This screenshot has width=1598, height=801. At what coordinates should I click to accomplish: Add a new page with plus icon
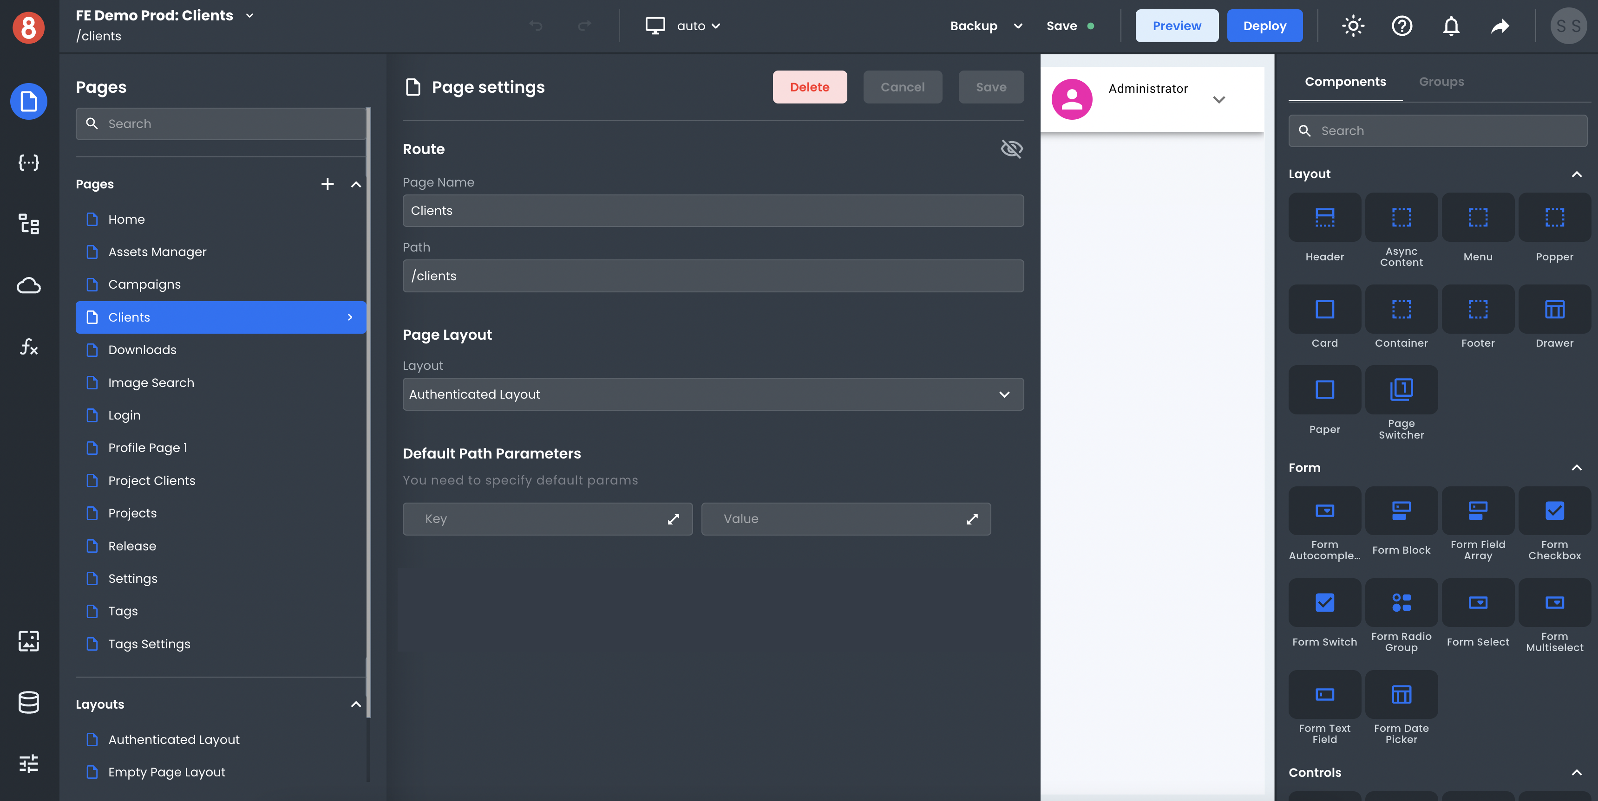pos(327,184)
